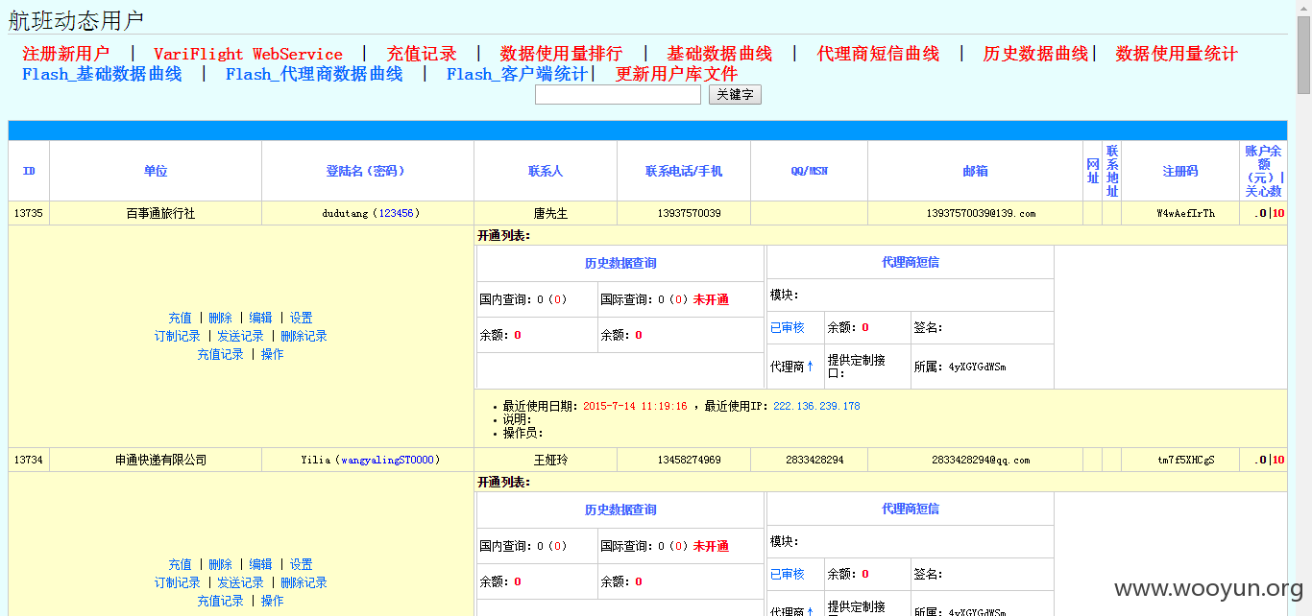
Task: Focus the keyword search input box
Action: [x=618, y=95]
